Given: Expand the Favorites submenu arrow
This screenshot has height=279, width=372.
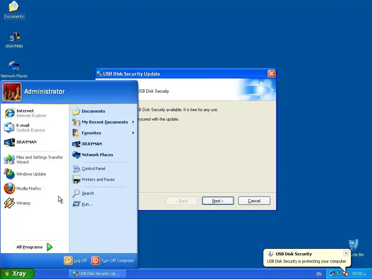Looking at the screenshot, I should [x=133, y=133].
